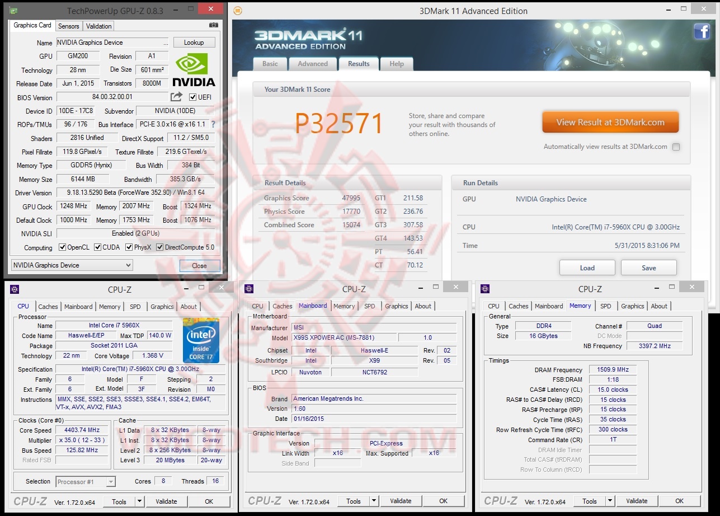Screen dimensions: 720x516
Task: Enable automatically view results at 3DMark.com
Action: (676, 147)
